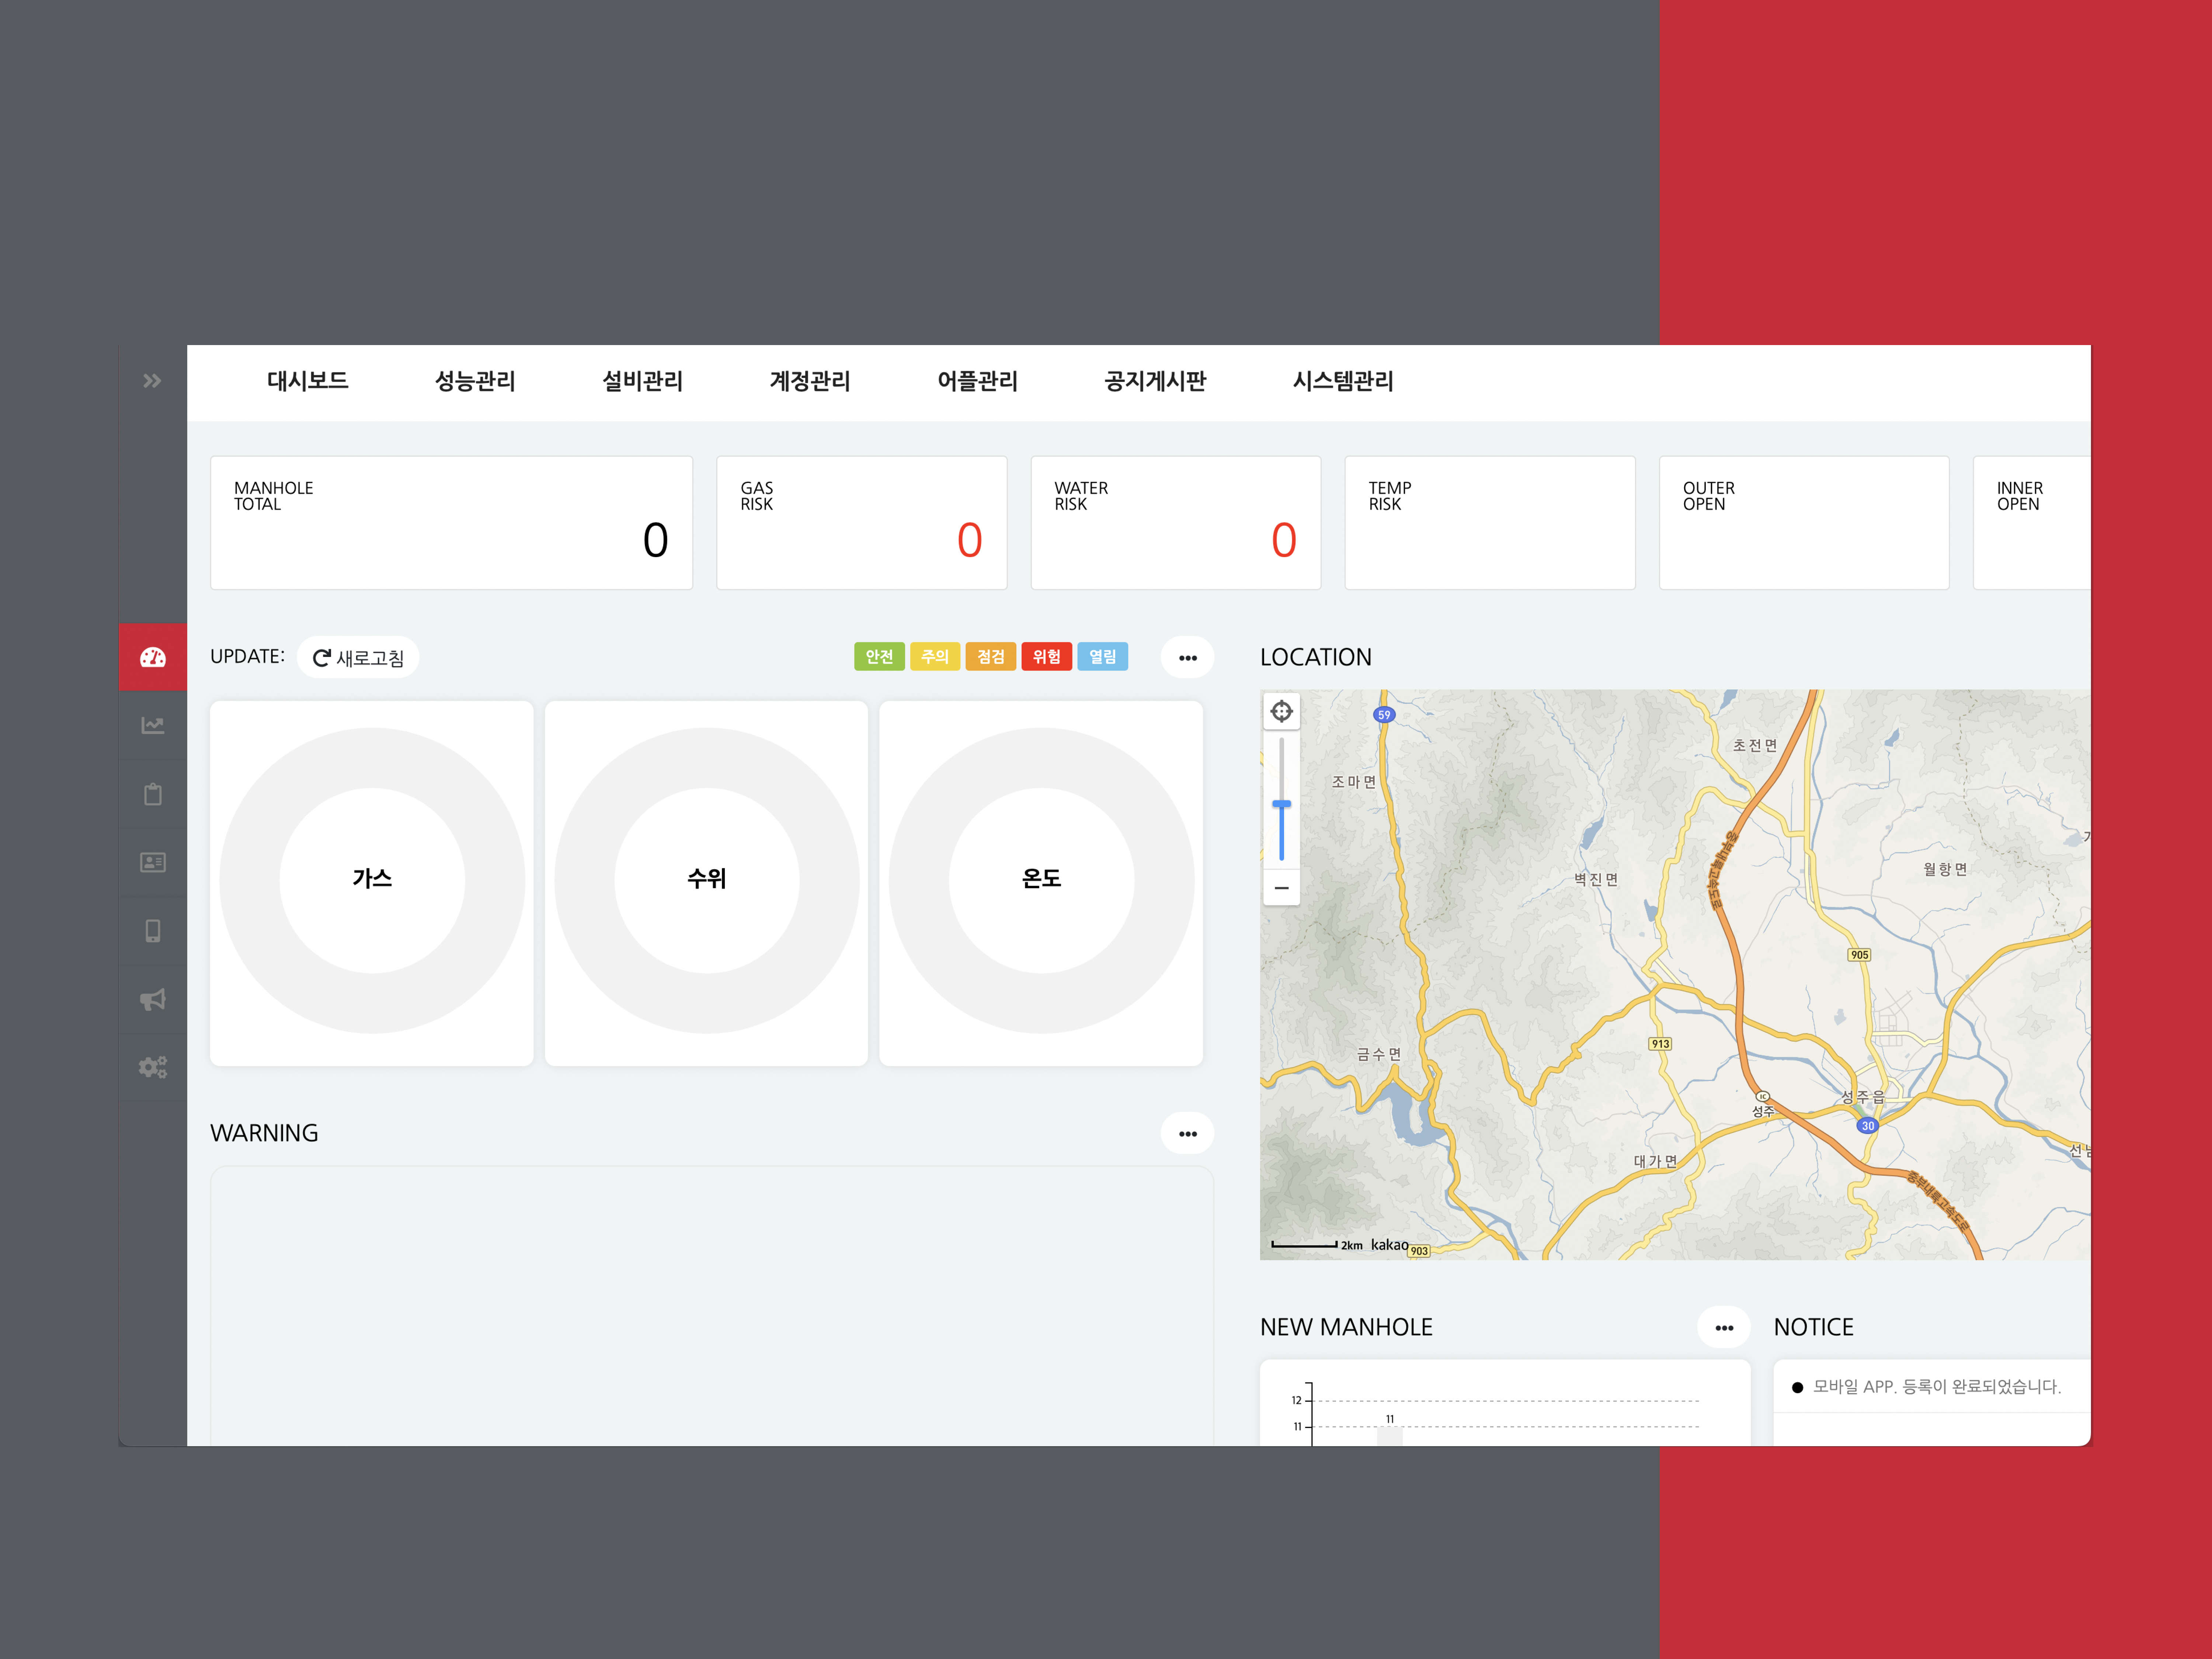Toggle the red 위험 status filter
Screen dimensions: 2212x1659
click(1047, 656)
